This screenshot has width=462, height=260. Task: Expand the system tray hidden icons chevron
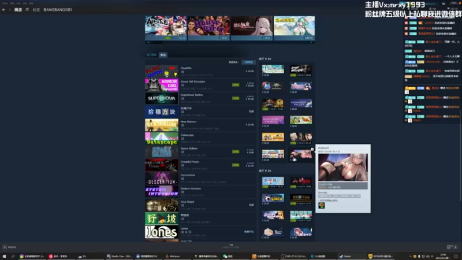pos(411,257)
